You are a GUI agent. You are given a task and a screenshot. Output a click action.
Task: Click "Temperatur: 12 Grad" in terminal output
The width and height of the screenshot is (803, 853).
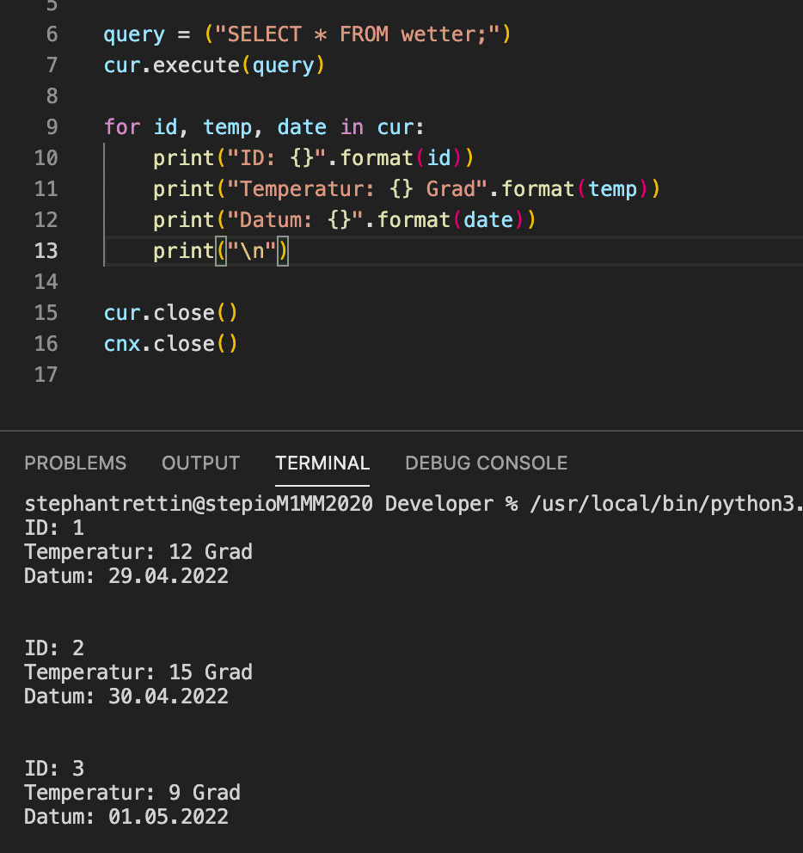[138, 551]
